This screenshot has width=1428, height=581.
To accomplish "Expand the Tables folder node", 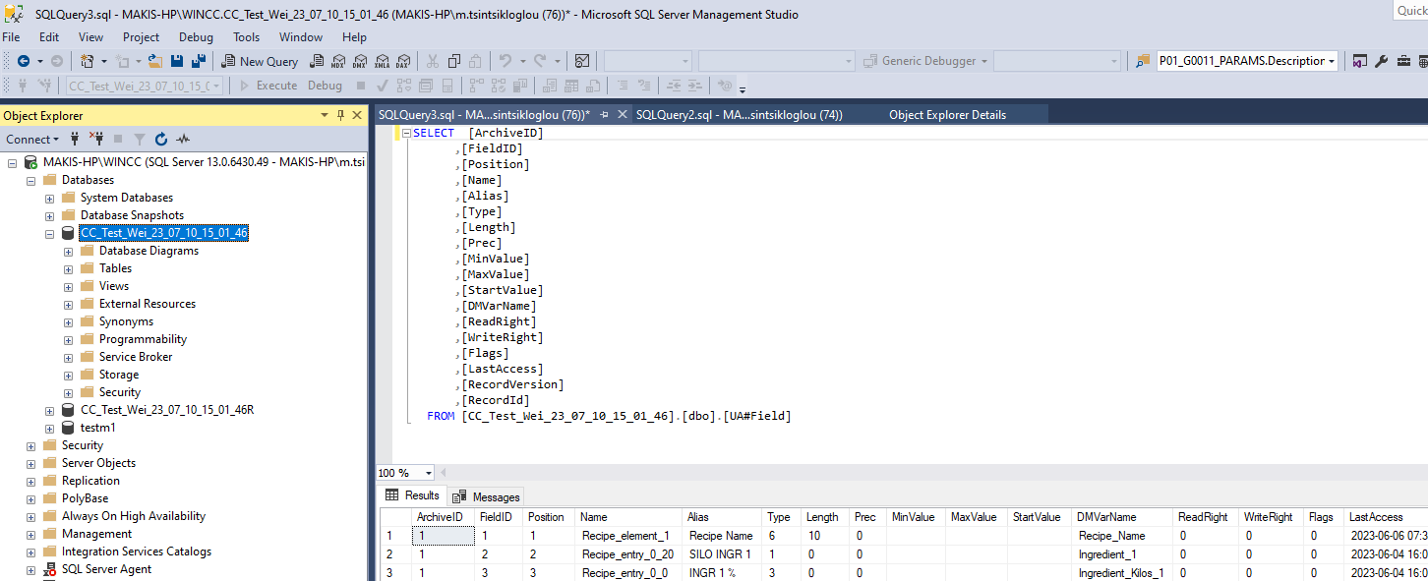I will [x=69, y=268].
